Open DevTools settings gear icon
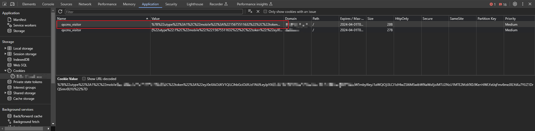This screenshot has height=131, width=535. (515, 4)
